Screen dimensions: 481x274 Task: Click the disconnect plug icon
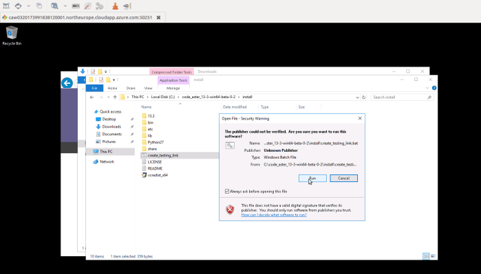click(127, 5)
